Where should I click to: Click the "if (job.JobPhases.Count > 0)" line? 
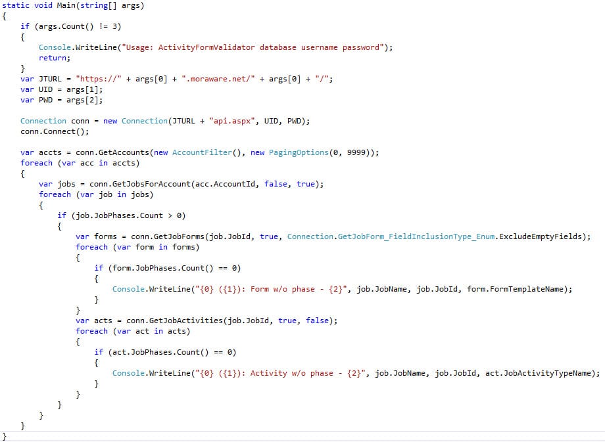(121, 215)
